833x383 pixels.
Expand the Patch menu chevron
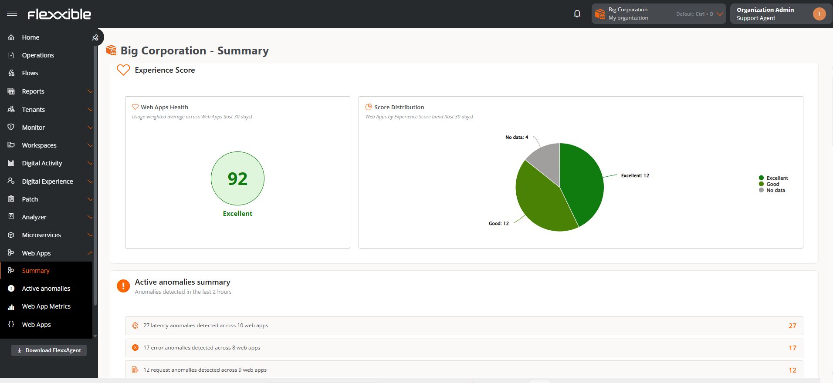90,199
